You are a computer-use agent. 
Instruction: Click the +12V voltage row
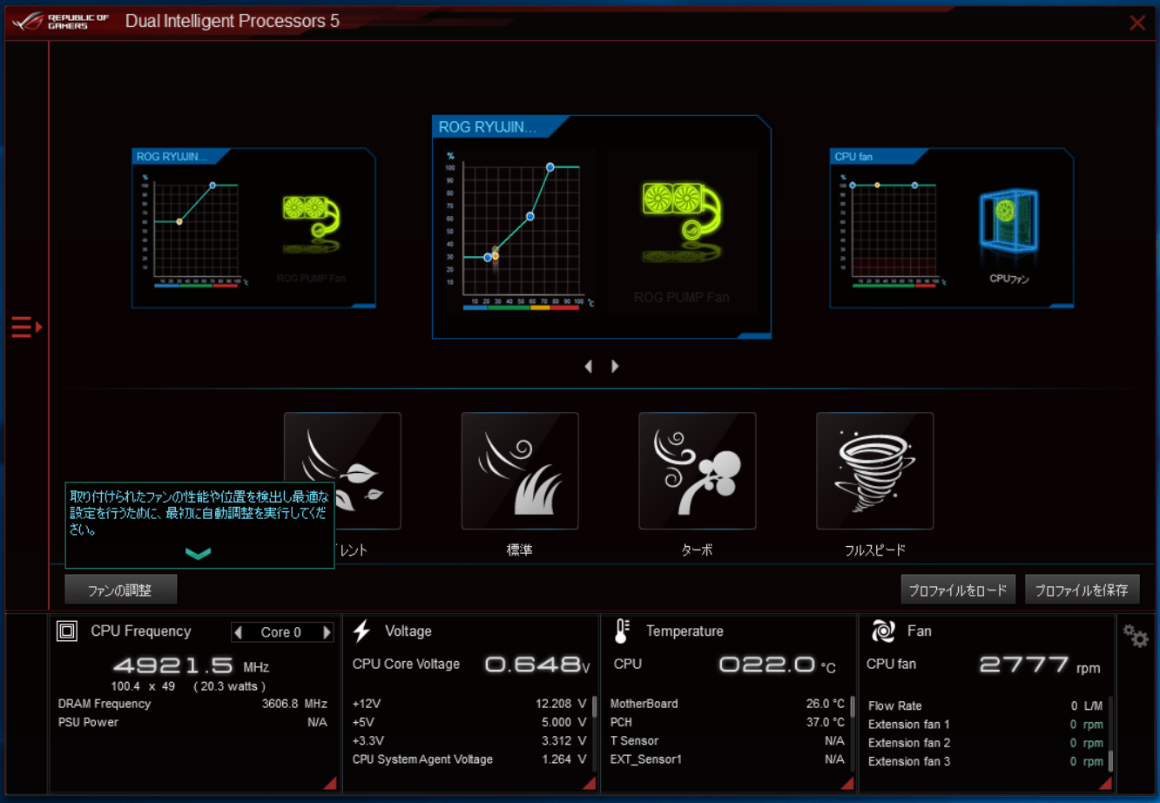(469, 704)
